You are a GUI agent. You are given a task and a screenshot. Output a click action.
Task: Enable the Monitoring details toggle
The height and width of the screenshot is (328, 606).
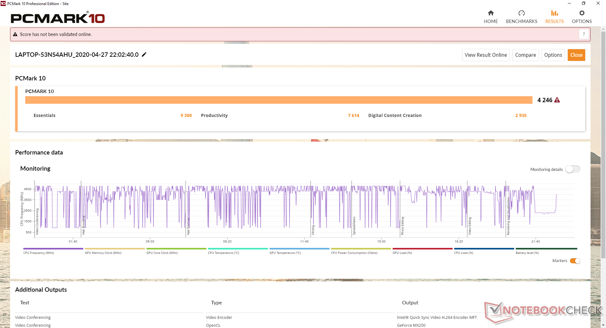pyautogui.click(x=573, y=169)
